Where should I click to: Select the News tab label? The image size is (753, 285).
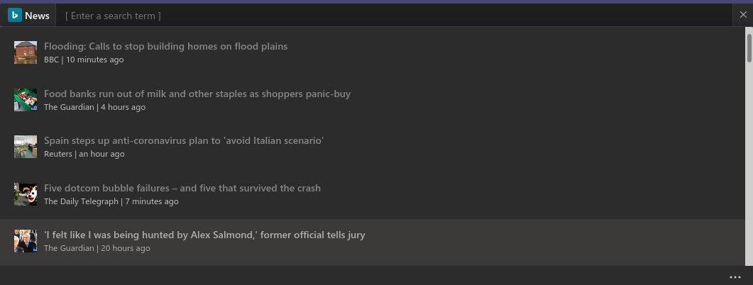(x=37, y=16)
